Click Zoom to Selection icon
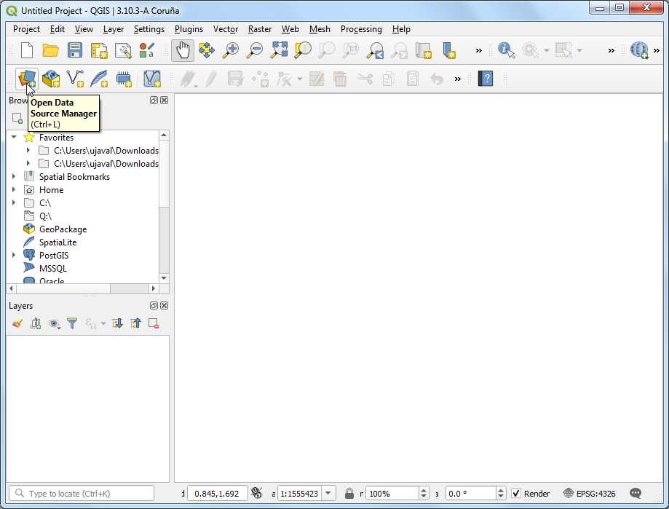This screenshot has width=669, height=509. click(303, 50)
